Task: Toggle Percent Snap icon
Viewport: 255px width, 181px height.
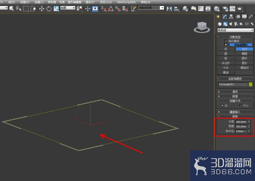Action: coord(118,9)
